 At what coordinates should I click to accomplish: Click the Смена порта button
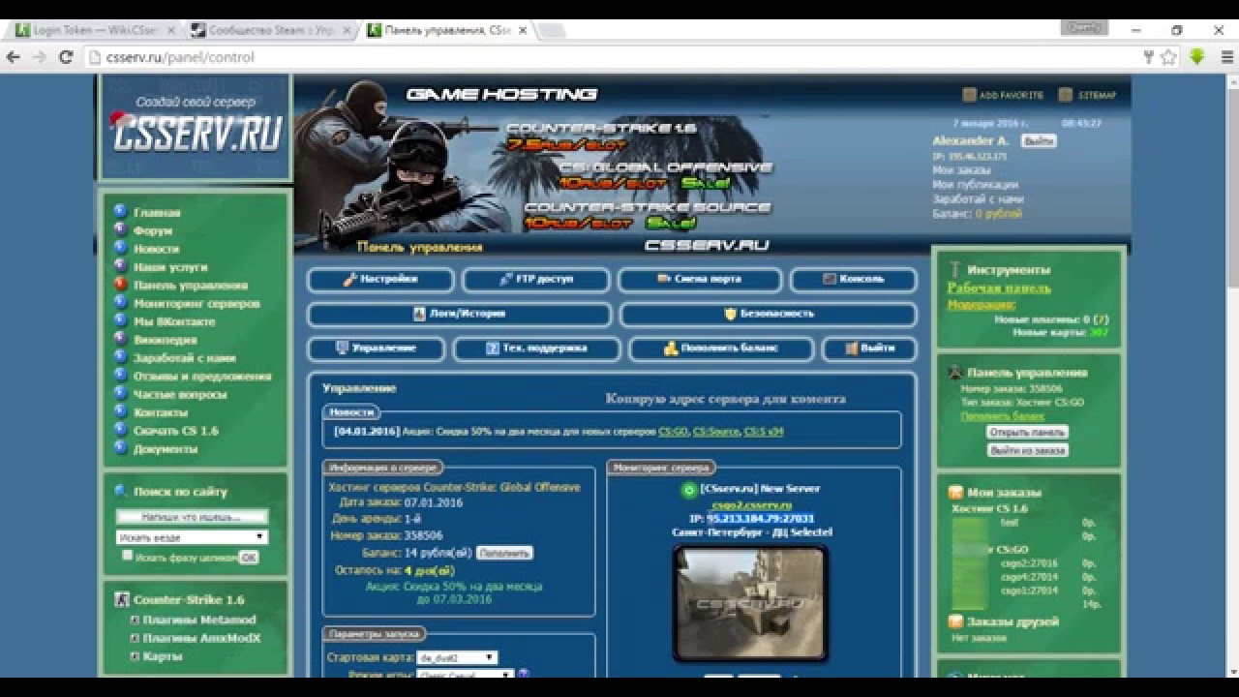pyautogui.click(x=700, y=279)
